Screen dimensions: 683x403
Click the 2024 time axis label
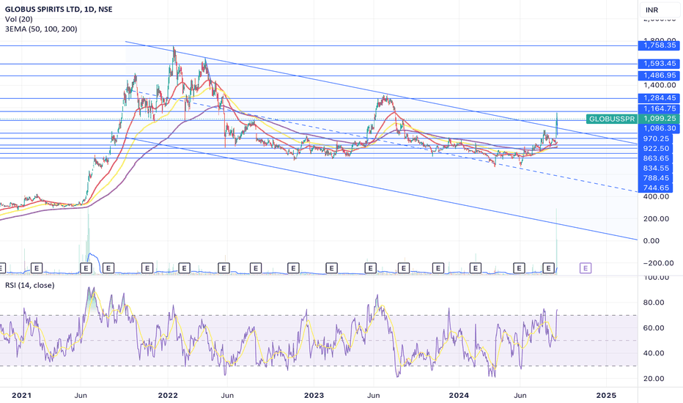459,396
